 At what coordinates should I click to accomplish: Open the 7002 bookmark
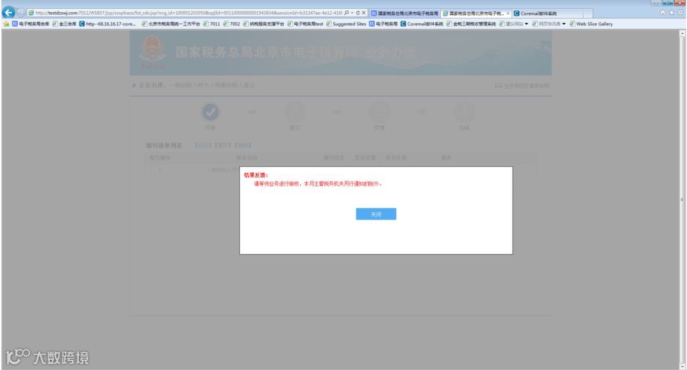tap(232, 24)
